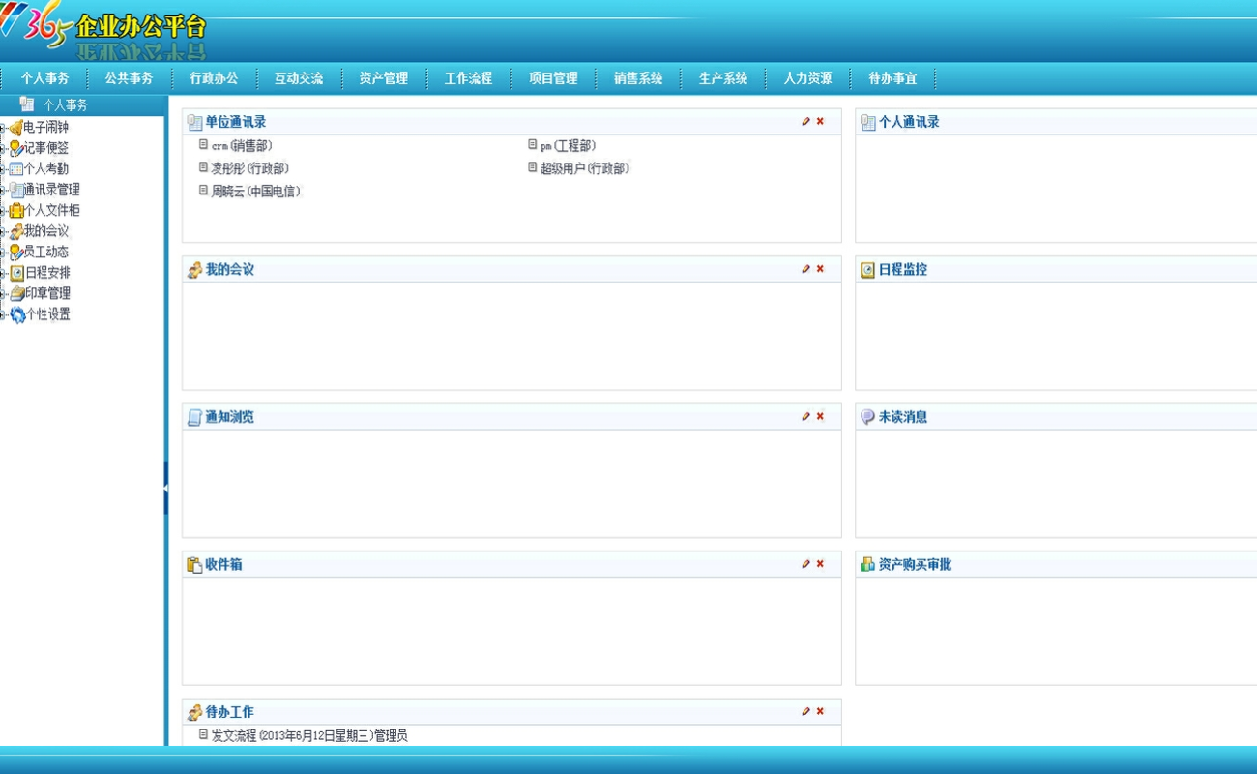Viewport: 1257px width, 774px height.
Task: Open 资产管理 in top navigation
Action: (x=383, y=78)
